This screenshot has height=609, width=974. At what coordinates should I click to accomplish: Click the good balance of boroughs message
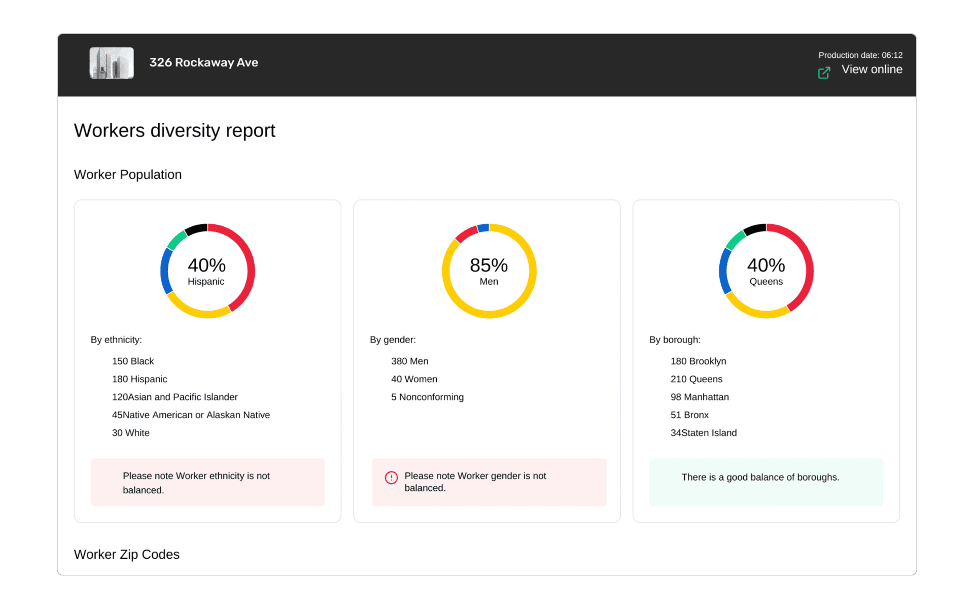coord(766,483)
